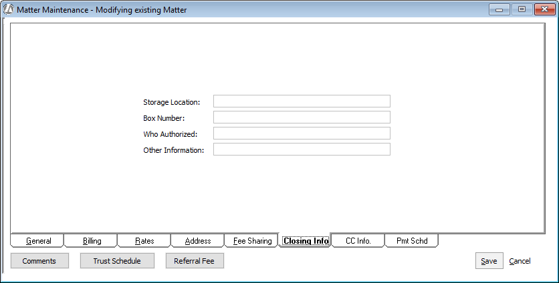The width and height of the screenshot is (559, 283).
Task: Click the Other Information text field
Action: tap(302, 149)
